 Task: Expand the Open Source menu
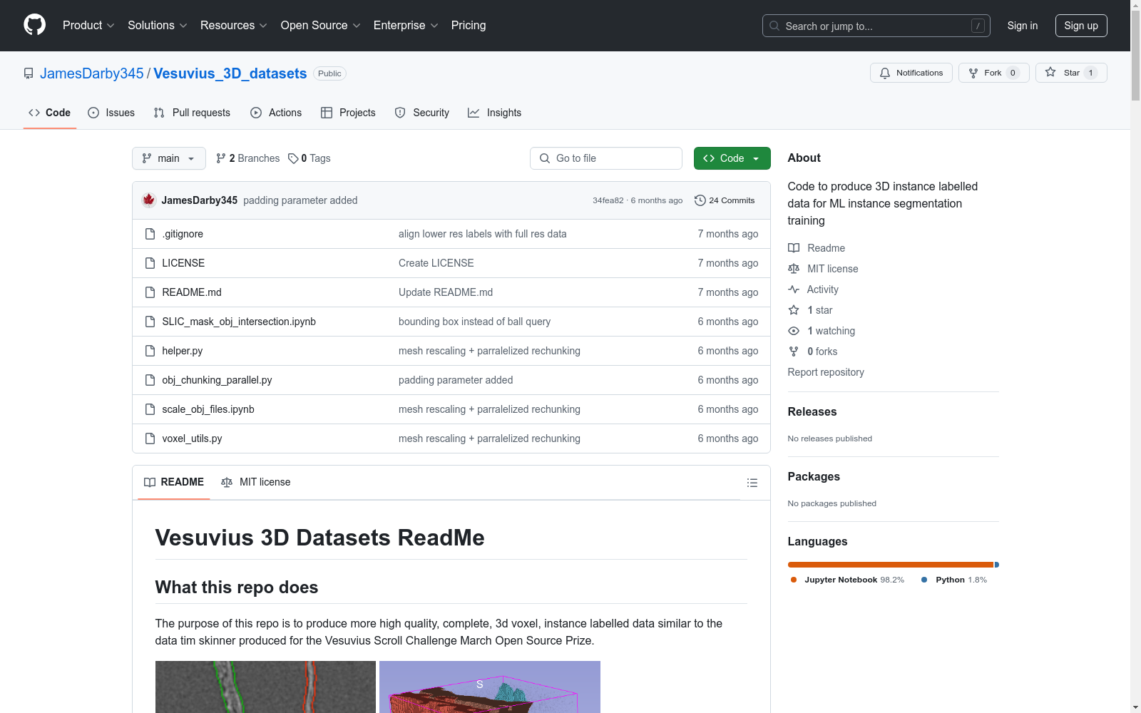(x=321, y=25)
